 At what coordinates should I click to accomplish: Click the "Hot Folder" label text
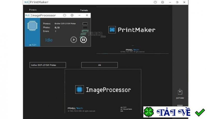pos(180,98)
